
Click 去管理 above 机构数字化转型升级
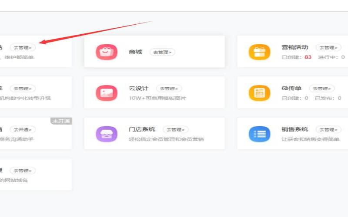point(23,89)
